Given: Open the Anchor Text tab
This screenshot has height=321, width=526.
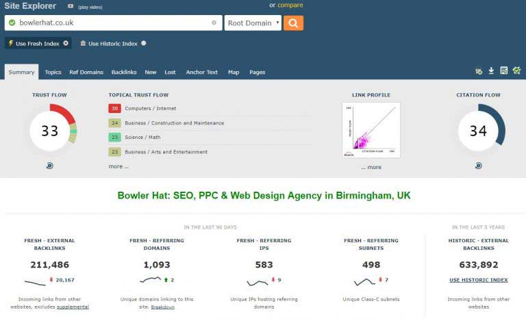Looking at the screenshot, I should coord(201,72).
